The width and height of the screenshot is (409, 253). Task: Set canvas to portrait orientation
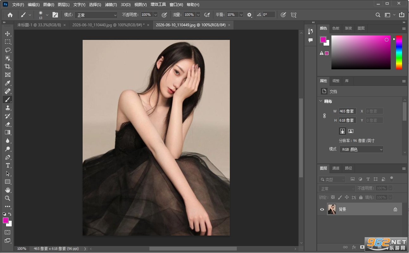coord(342,131)
